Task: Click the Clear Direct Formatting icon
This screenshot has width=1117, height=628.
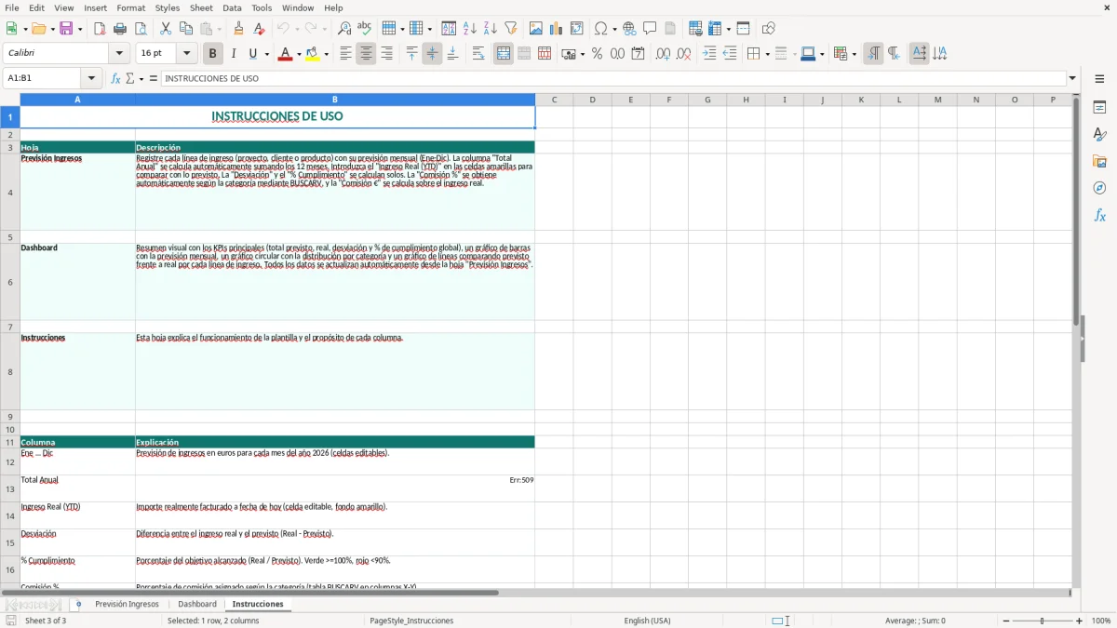Action: tap(260, 29)
